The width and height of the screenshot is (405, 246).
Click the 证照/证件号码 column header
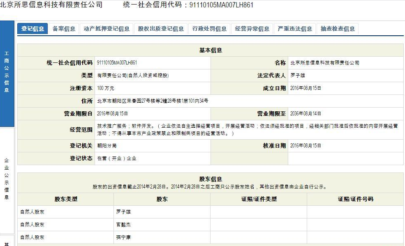(355, 199)
